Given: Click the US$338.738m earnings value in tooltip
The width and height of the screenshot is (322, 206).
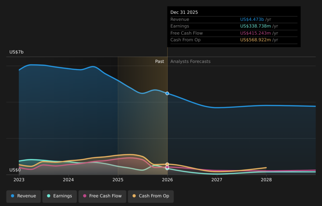Looking at the screenshot, I should pos(255,26).
